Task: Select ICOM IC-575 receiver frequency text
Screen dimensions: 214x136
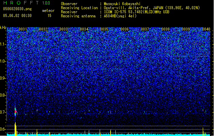Action: (136, 12)
